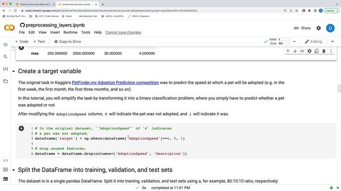The image size is (341, 191).
Task: Reload the page in browser toolbar
Action: pyautogui.click(x=15, y=11)
